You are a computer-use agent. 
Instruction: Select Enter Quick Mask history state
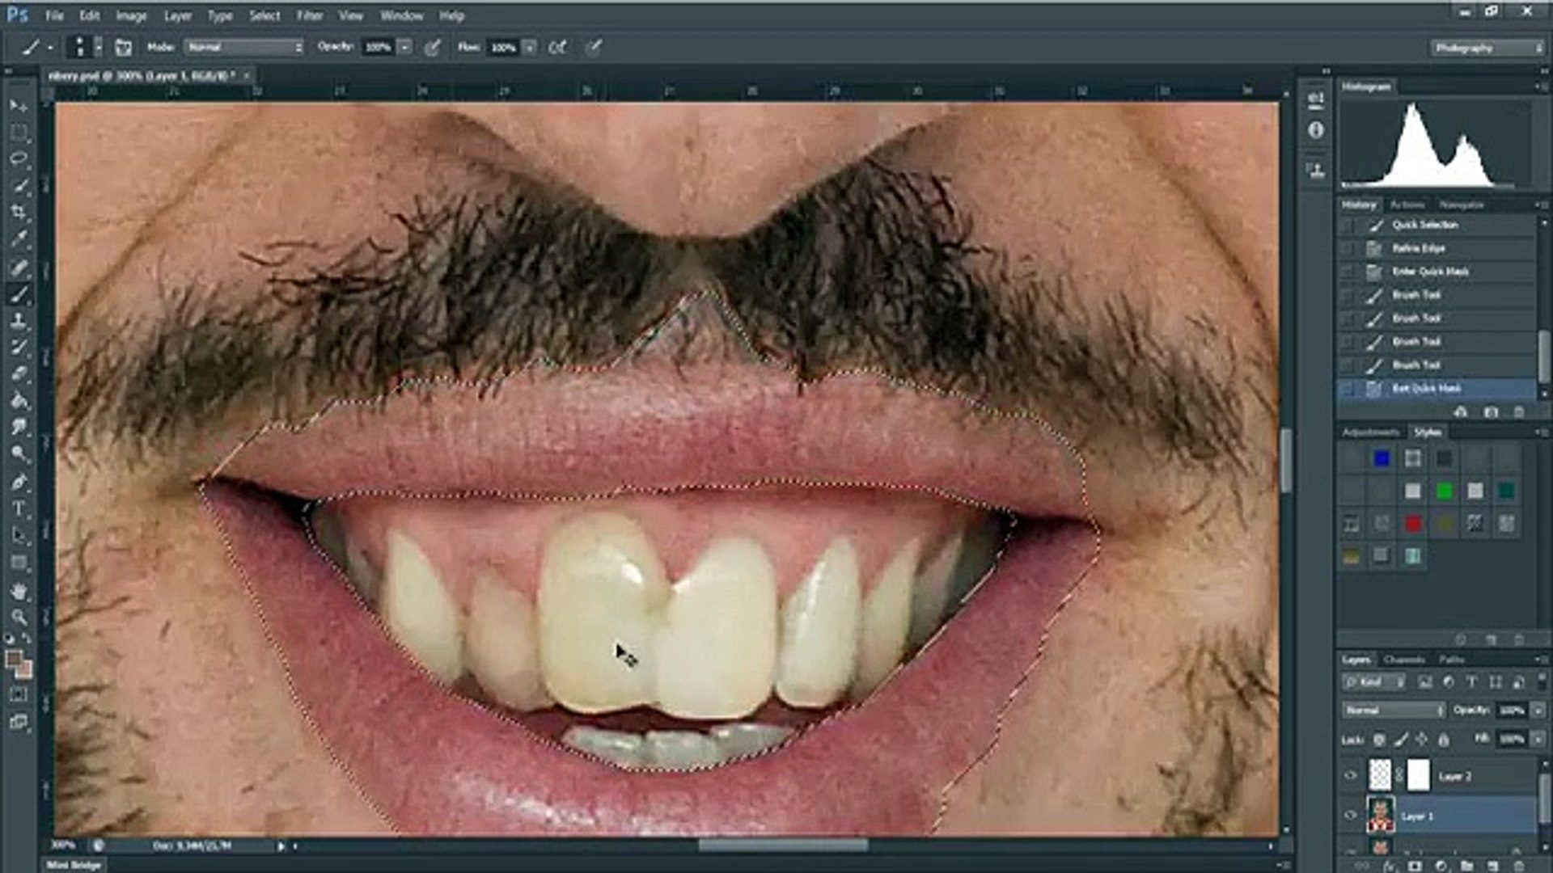pos(1430,272)
